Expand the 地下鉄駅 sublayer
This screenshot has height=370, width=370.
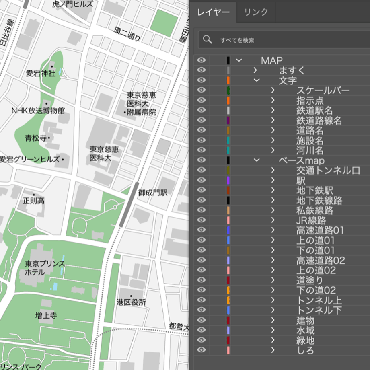273,190
